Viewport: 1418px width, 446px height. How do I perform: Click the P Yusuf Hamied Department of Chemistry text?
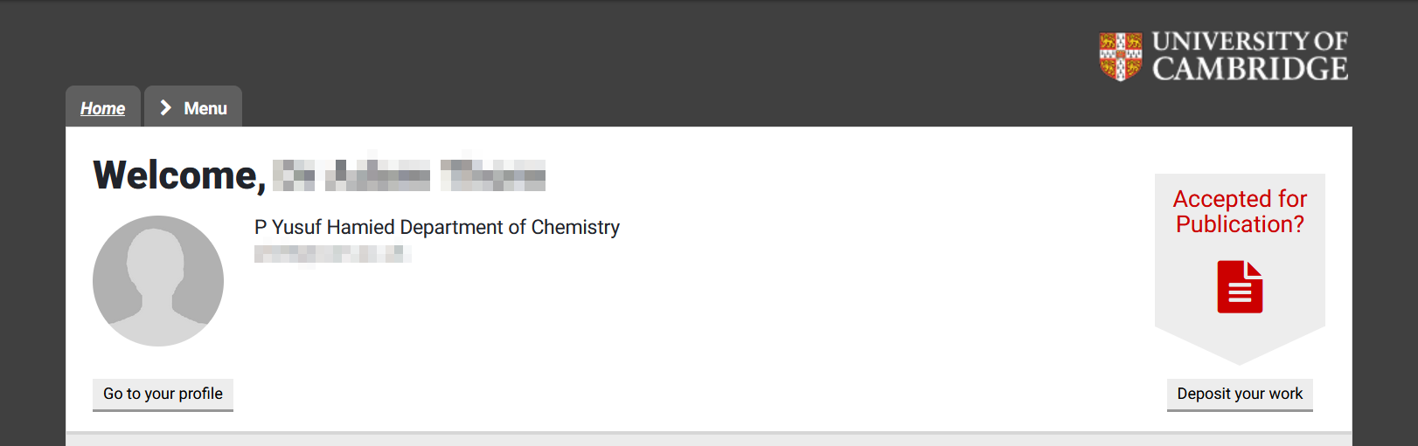click(x=437, y=228)
